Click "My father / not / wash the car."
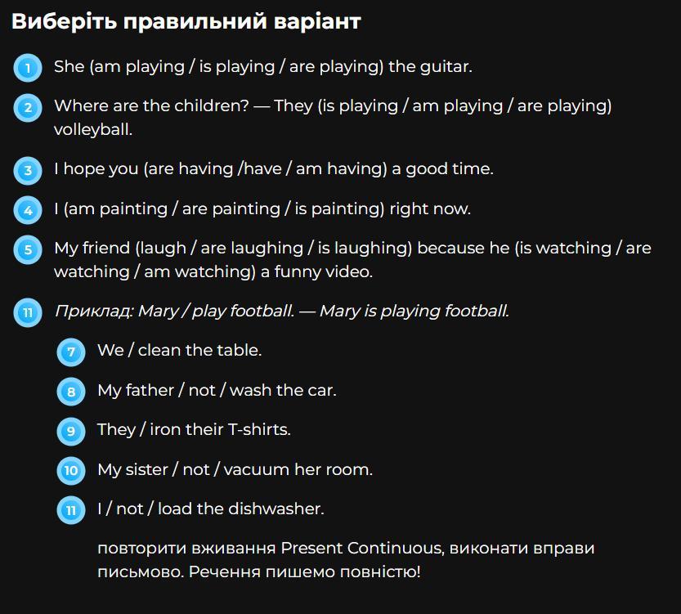 click(217, 390)
